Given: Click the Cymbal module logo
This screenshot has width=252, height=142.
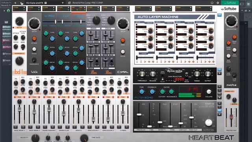Looking at the screenshot, I should pyautogui.click(x=122, y=72).
